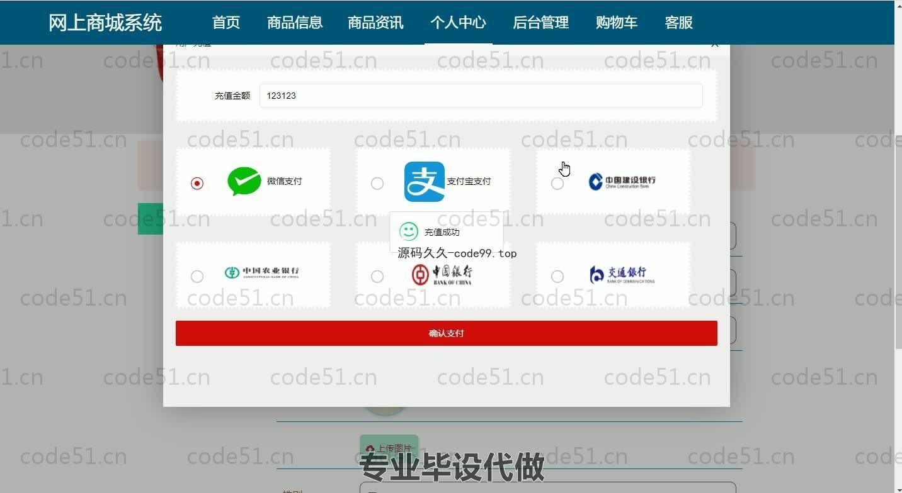902x493 pixels.
Task: Open the 客服 nav item
Action: pyautogui.click(x=678, y=23)
